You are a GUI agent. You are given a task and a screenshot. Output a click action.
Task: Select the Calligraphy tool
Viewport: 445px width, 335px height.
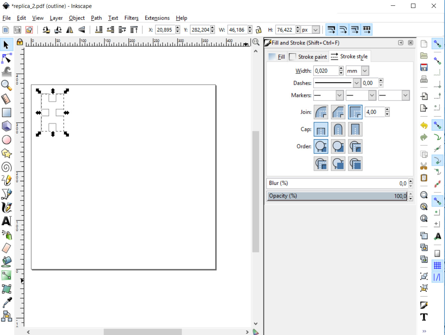[7, 207]
